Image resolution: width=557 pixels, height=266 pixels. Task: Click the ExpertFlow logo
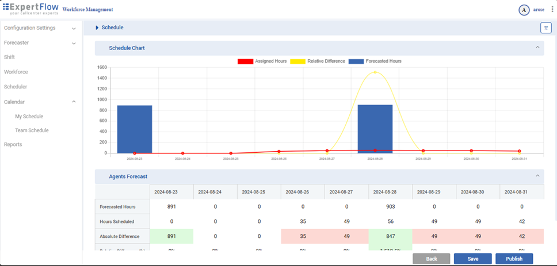(30, 9)
